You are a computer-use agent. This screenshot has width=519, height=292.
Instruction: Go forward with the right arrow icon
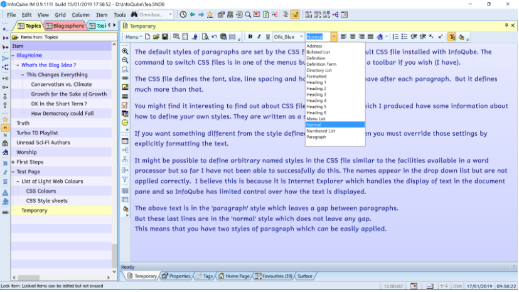point(201,14)
